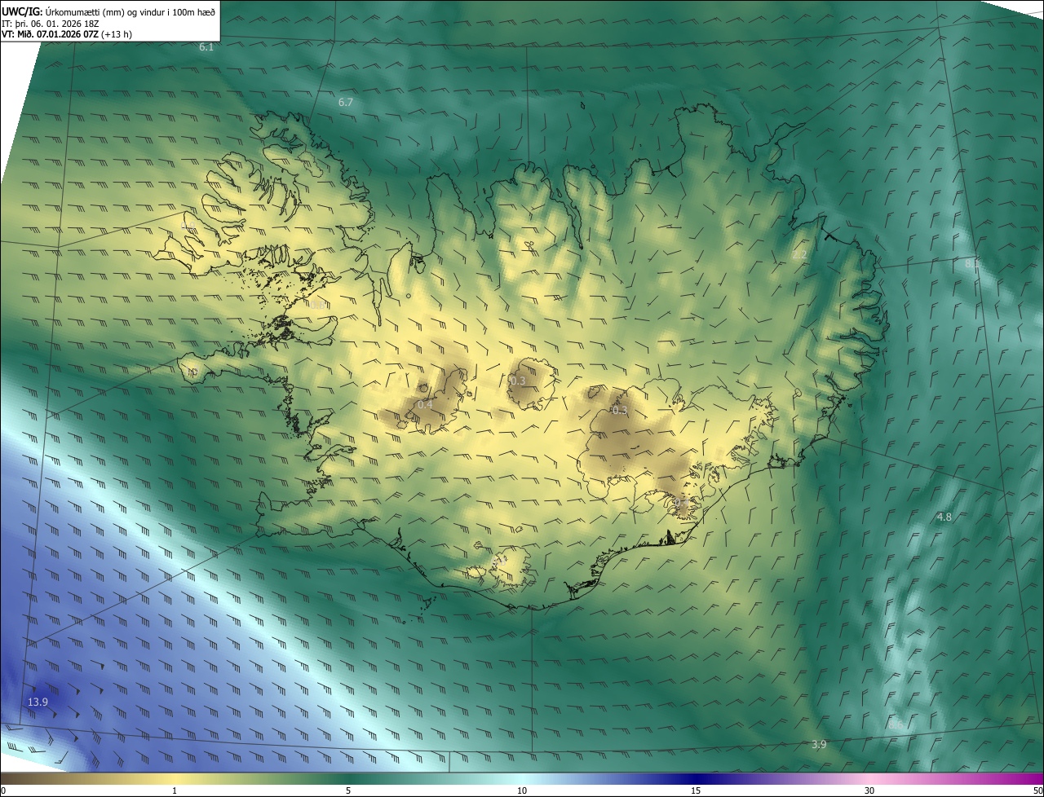Click the 2.2 value label in east Iceland
This screenshot has width=1044, height=797.
[799, 255]
